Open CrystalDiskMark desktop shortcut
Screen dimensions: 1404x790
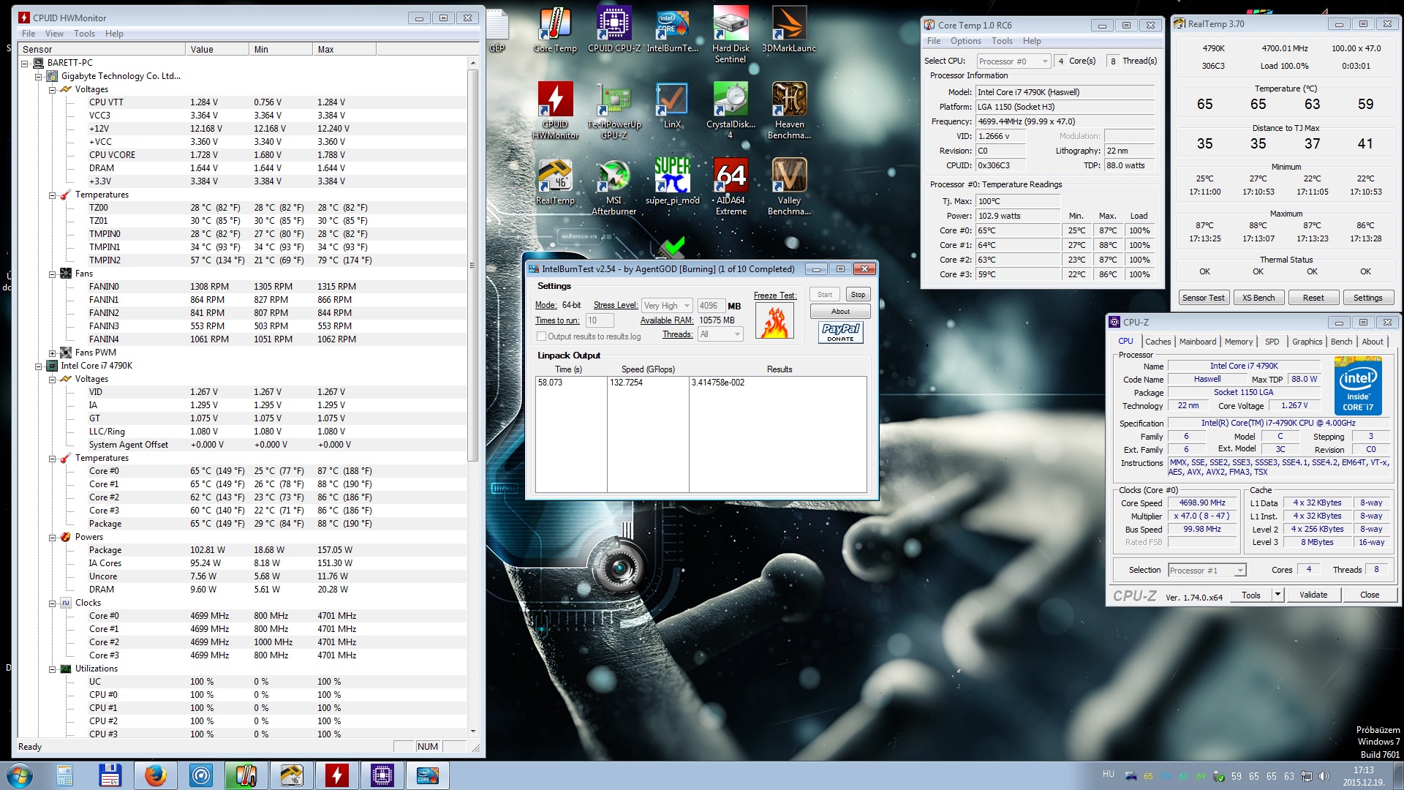(x=731, y=110)
